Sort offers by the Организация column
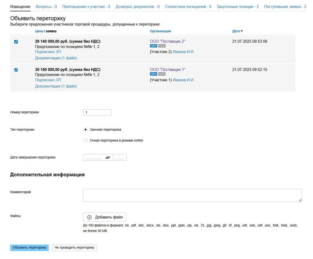Image resolution: width=313 pixels, height=259 pixels. point(160,31)
